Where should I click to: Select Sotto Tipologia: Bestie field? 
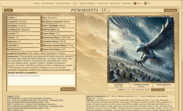tap(59, 26)
